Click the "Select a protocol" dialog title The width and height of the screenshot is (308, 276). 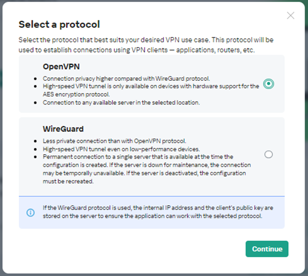click(59, 24)
